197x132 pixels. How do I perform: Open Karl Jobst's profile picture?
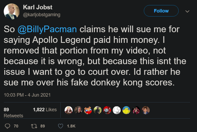tap(11, 11)
